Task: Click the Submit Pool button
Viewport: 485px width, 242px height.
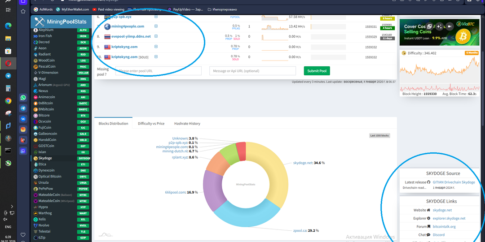Action: pos(317,71)
